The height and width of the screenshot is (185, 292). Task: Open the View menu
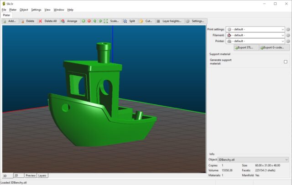pos(47,10)
